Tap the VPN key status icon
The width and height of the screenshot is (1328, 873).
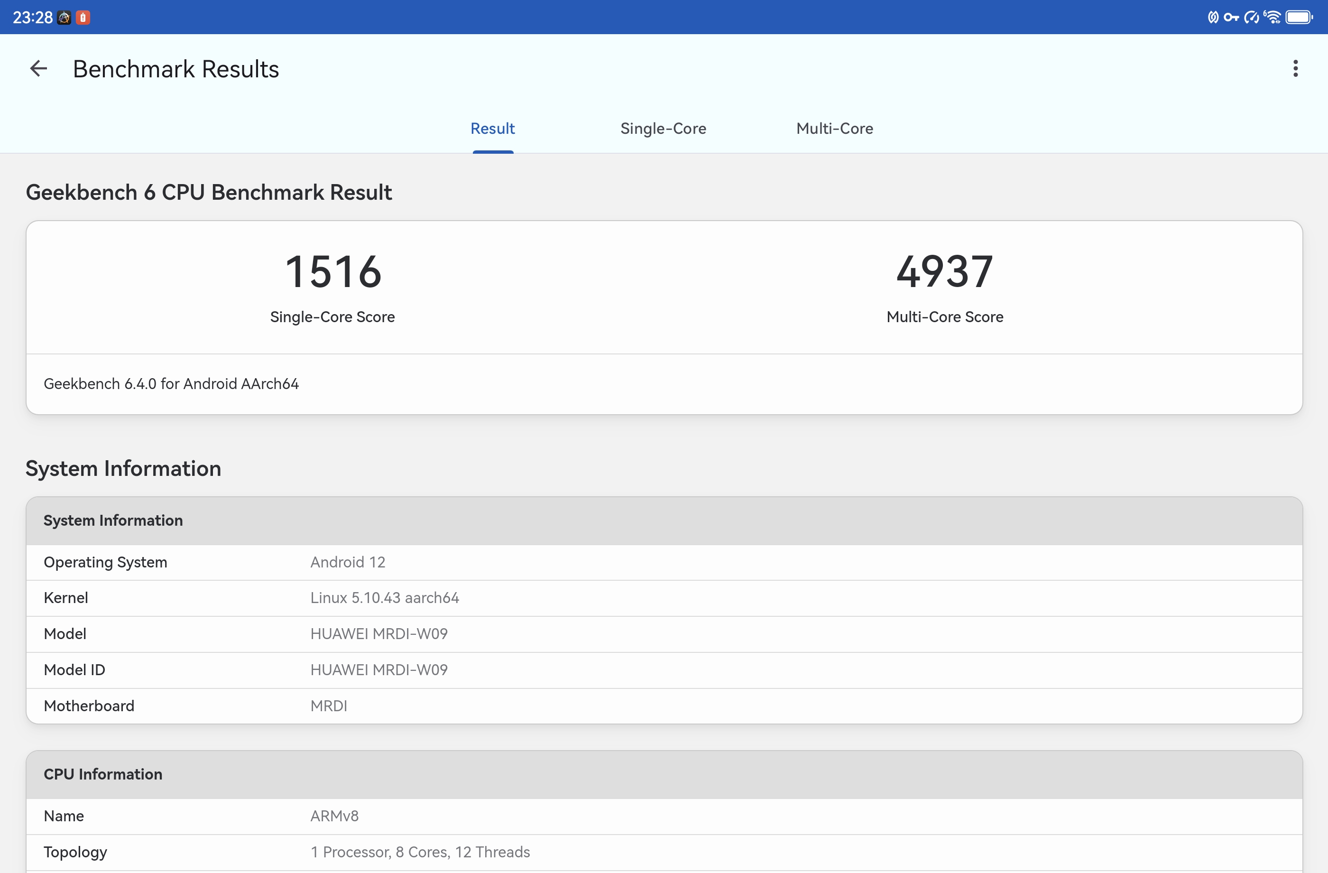coord(1231,17)
